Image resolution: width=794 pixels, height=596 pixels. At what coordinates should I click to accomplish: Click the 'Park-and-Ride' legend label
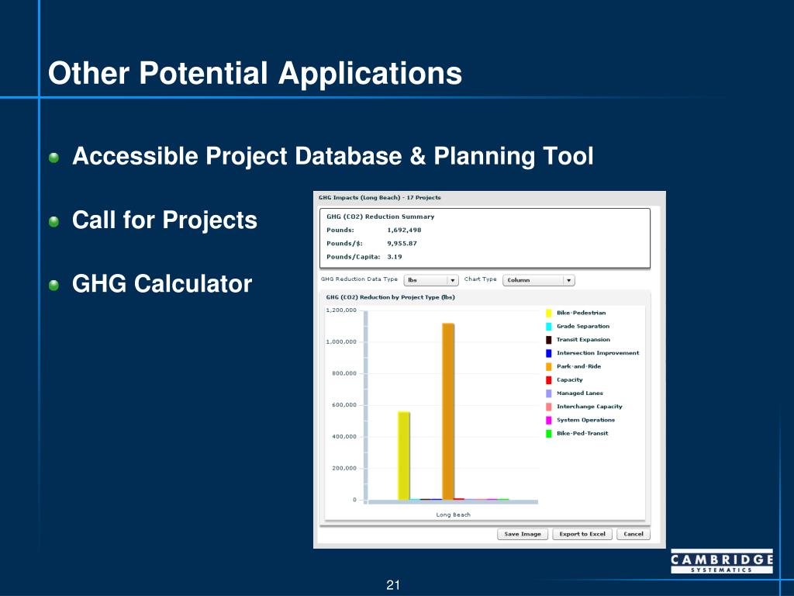click(x=578, y=366)
